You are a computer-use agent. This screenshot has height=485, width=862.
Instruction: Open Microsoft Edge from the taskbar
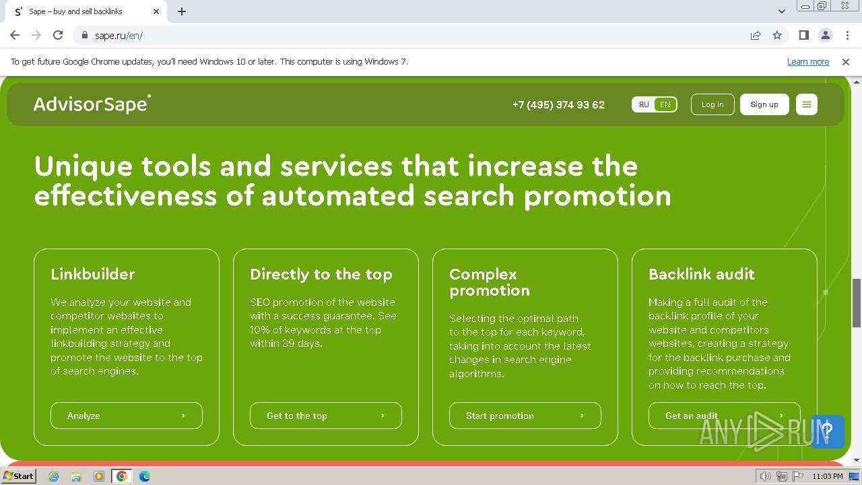point(145,476)
